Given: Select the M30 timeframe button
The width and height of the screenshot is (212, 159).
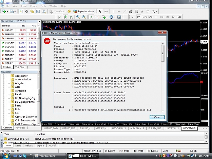Looking at the screenshot, I should click(x=150, y=17).
